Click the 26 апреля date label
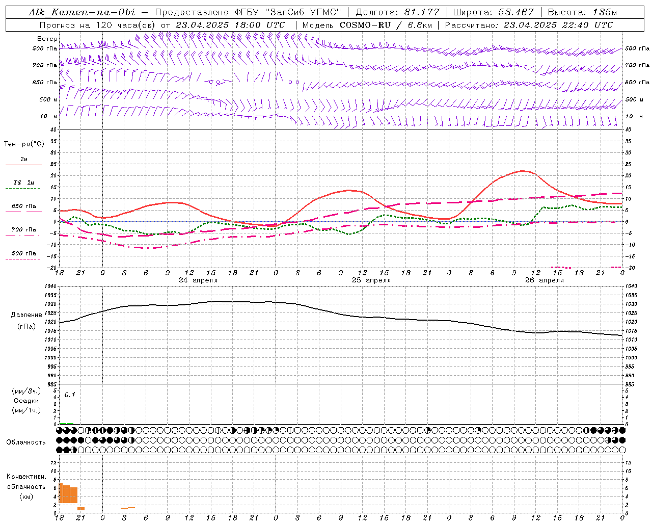Screen dimensions: 652x522 click(545, 280)
